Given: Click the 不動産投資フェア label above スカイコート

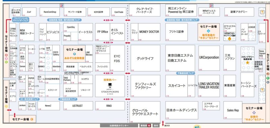Looking at the screenshot, I should (x=186, y=73).
